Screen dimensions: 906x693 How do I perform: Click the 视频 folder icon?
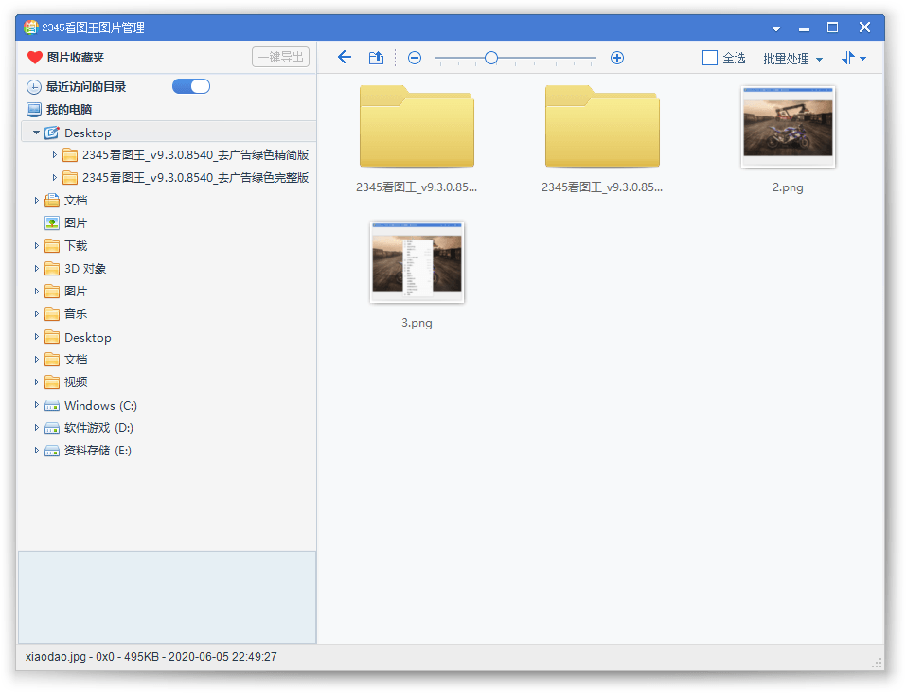point(52,382)
